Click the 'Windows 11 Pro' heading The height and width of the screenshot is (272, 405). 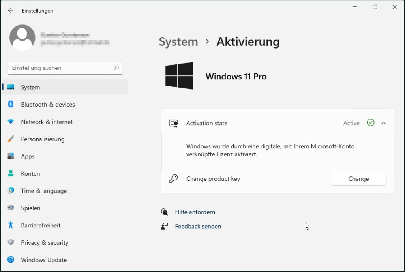(236, 77)
